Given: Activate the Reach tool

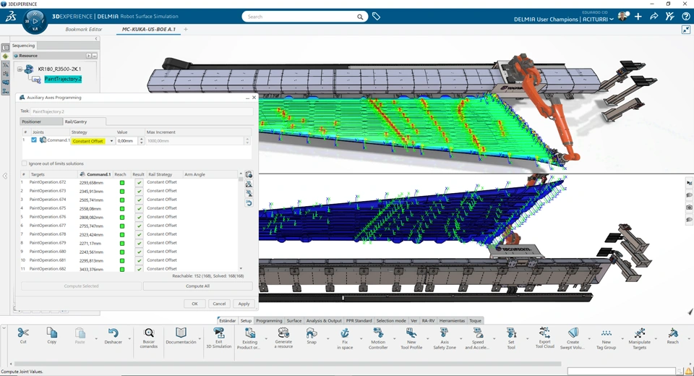Looking at the screenshot, I should pyautogui.click(x=673, y=333).
